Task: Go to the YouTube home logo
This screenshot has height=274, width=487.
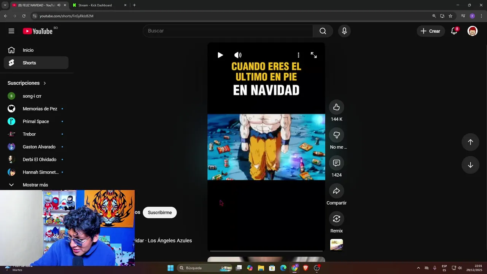Action: 37,31
